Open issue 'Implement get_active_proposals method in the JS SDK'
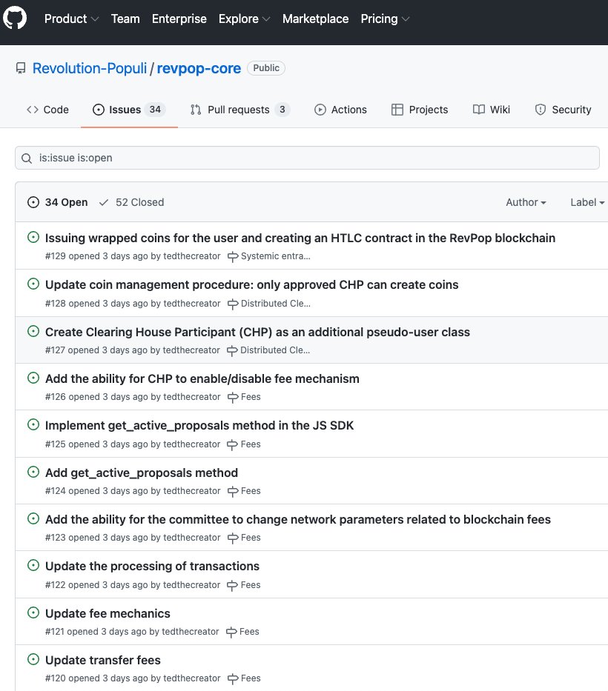The width and height of the screenshot is (608, 691). tap(199, 425)
